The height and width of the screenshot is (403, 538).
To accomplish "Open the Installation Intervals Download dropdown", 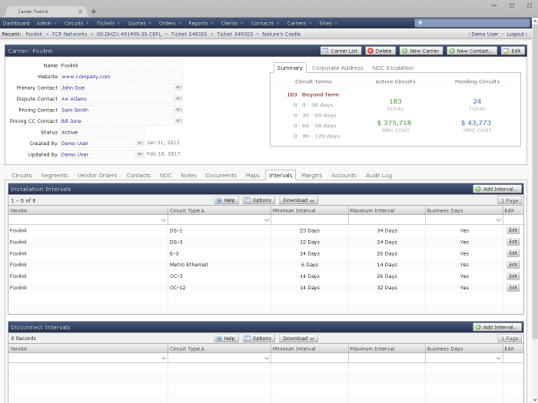I will 298,200.
